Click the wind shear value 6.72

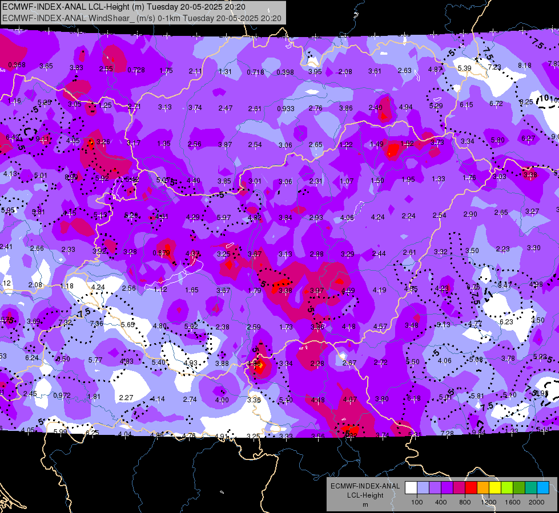tap(496, 104)
